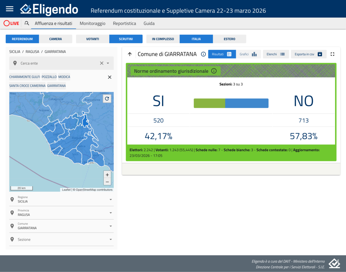Toggle to ESTERO results
This screenshot has height=272, width=346.
(x=230, y=39)
